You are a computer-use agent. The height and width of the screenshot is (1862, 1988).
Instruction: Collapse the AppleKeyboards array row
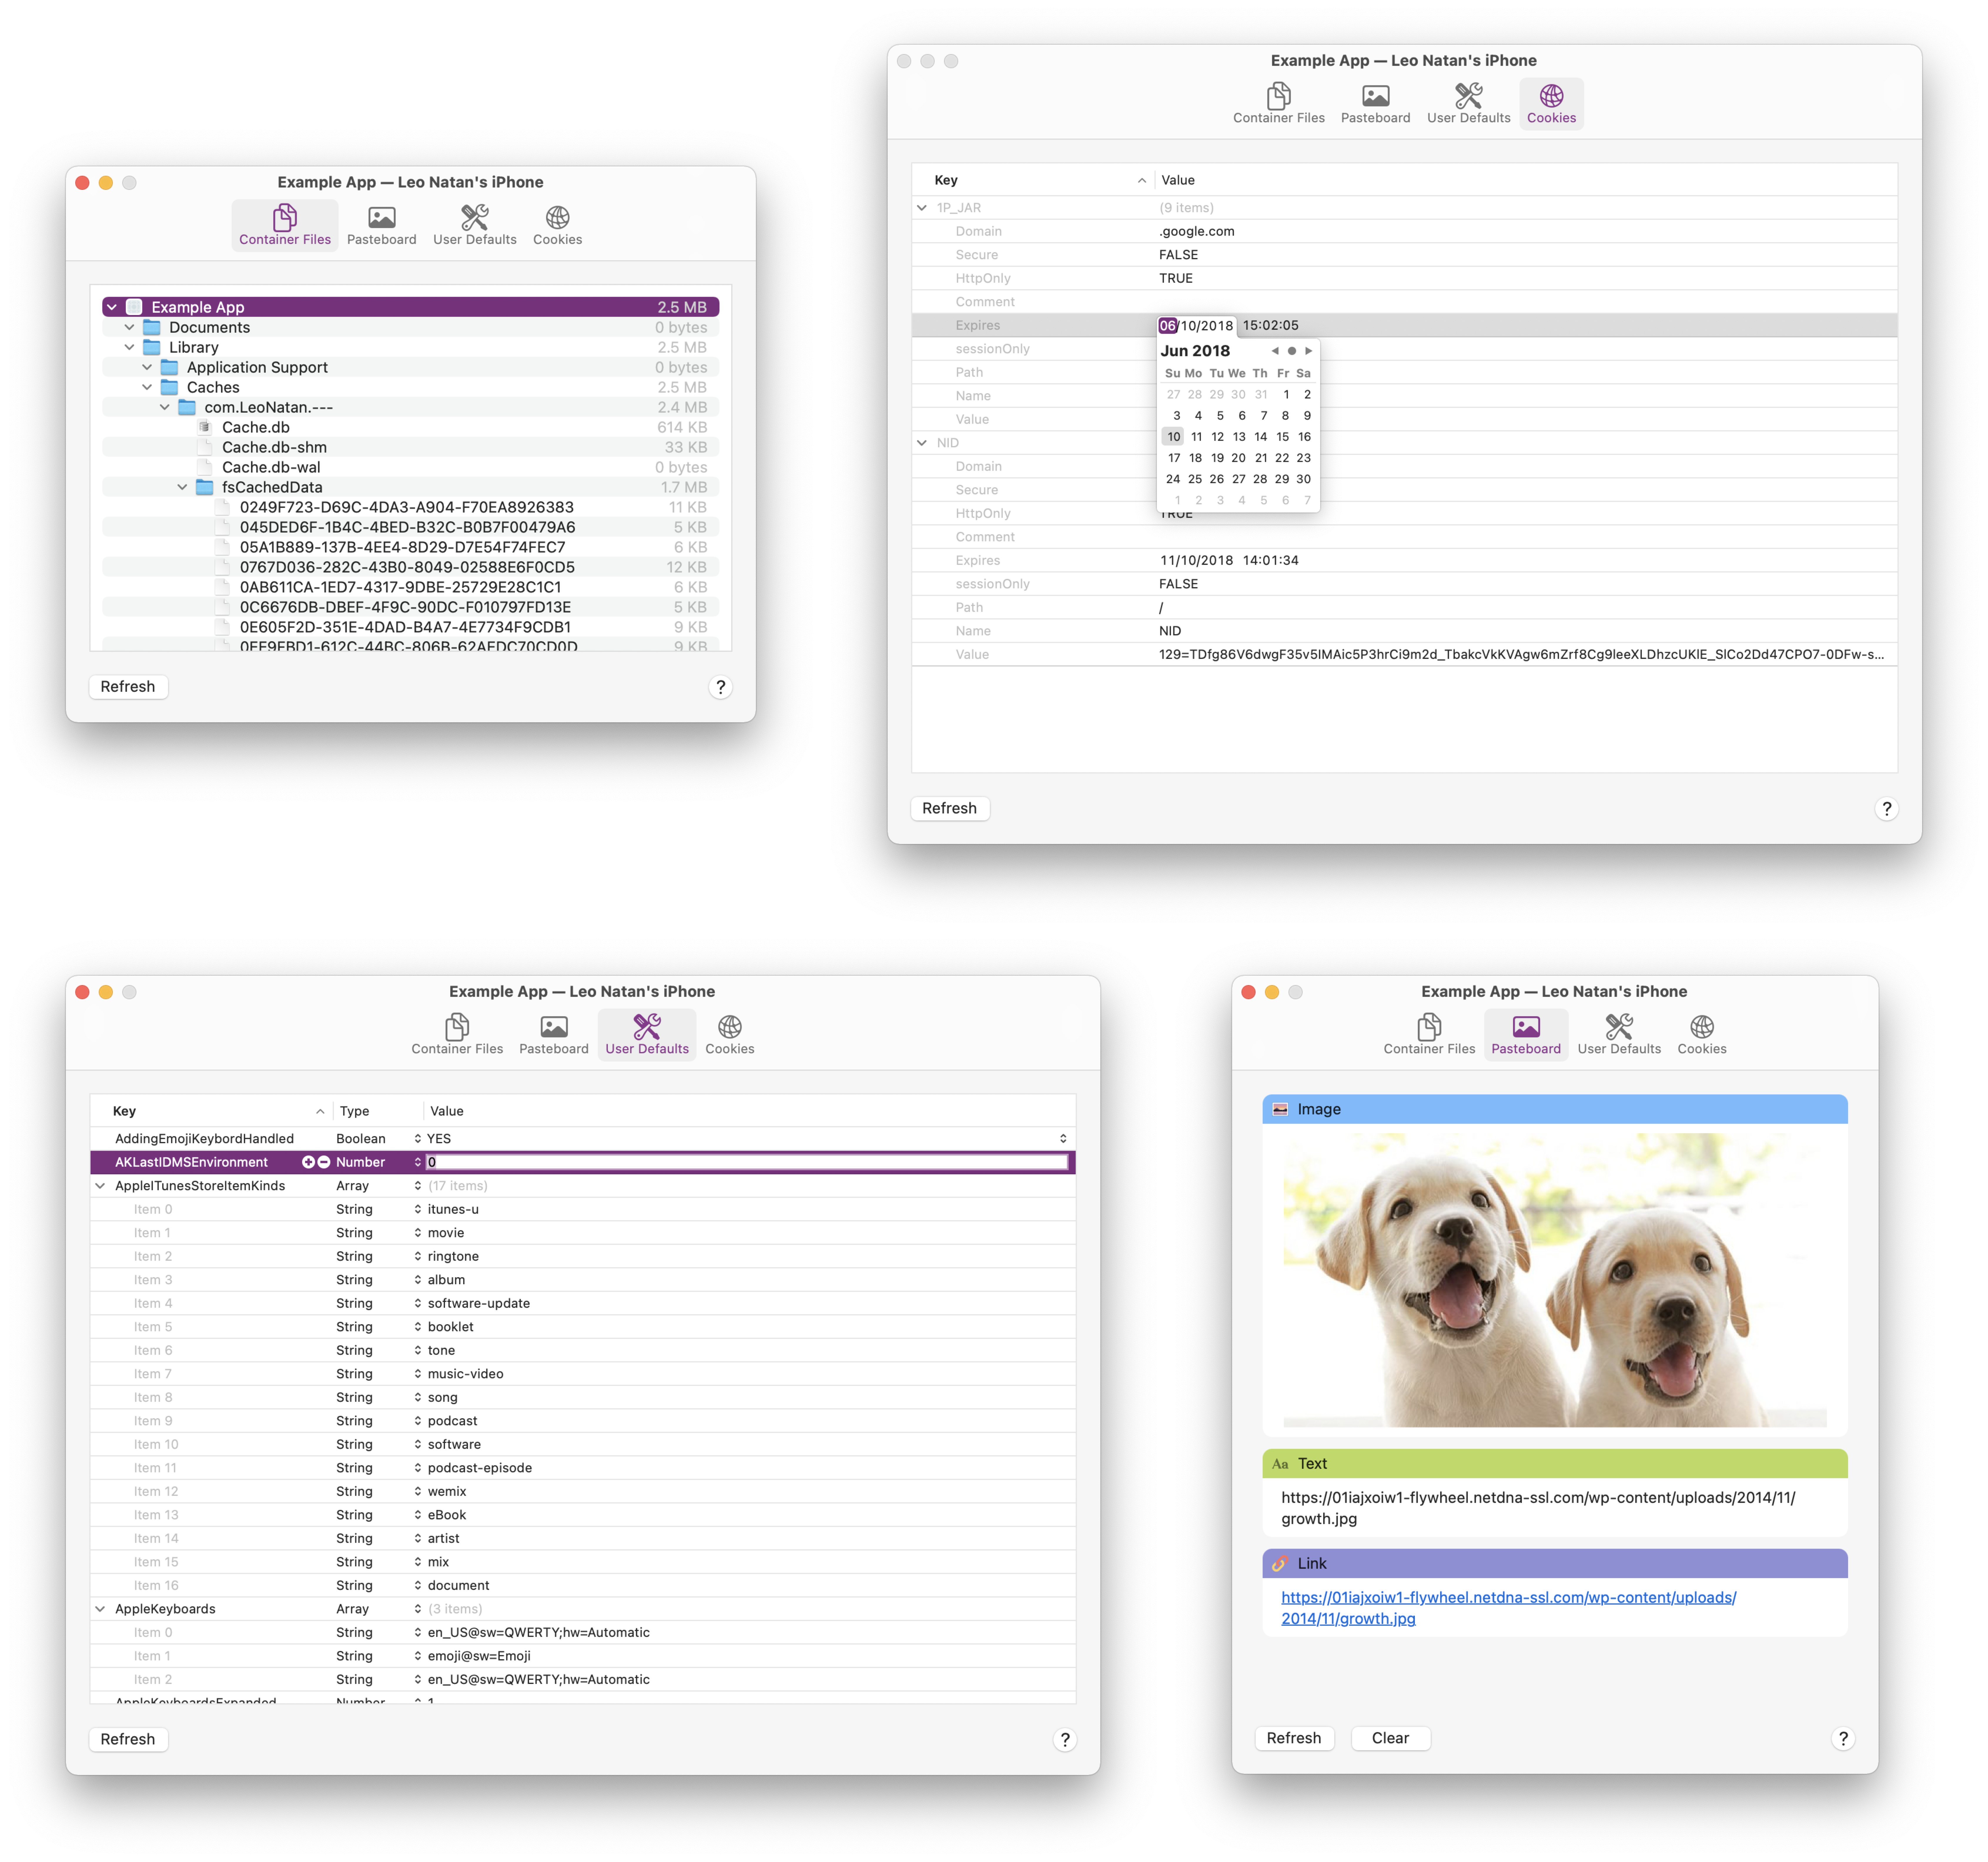[100, 1609]
